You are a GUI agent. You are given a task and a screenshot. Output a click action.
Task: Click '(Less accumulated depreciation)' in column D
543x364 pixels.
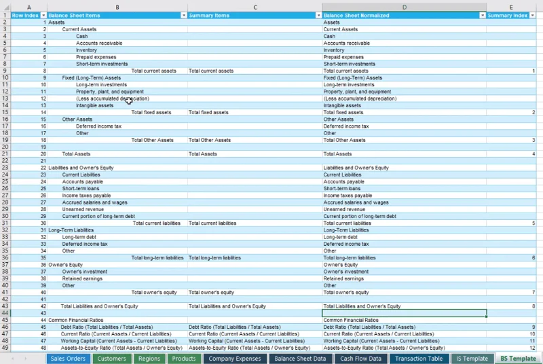pos(360,98)
